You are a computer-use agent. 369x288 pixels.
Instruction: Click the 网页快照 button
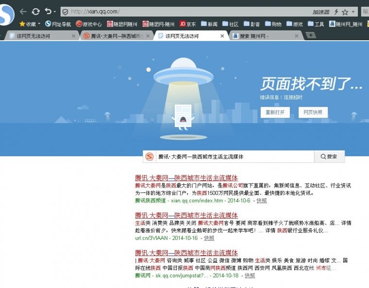(313, 112)
